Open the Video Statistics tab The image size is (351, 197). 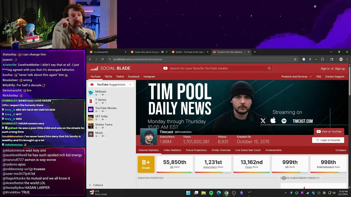click(172, 150)
